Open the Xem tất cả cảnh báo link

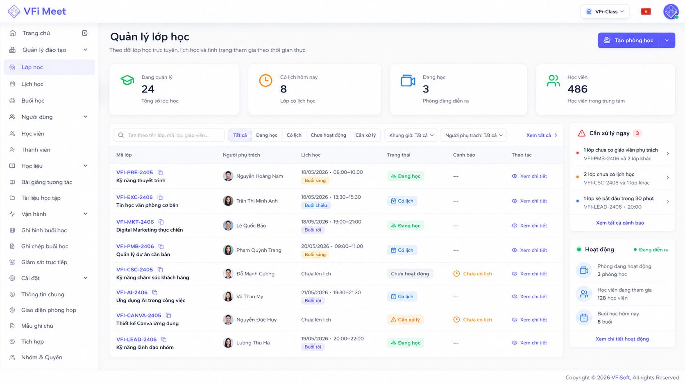620,223
